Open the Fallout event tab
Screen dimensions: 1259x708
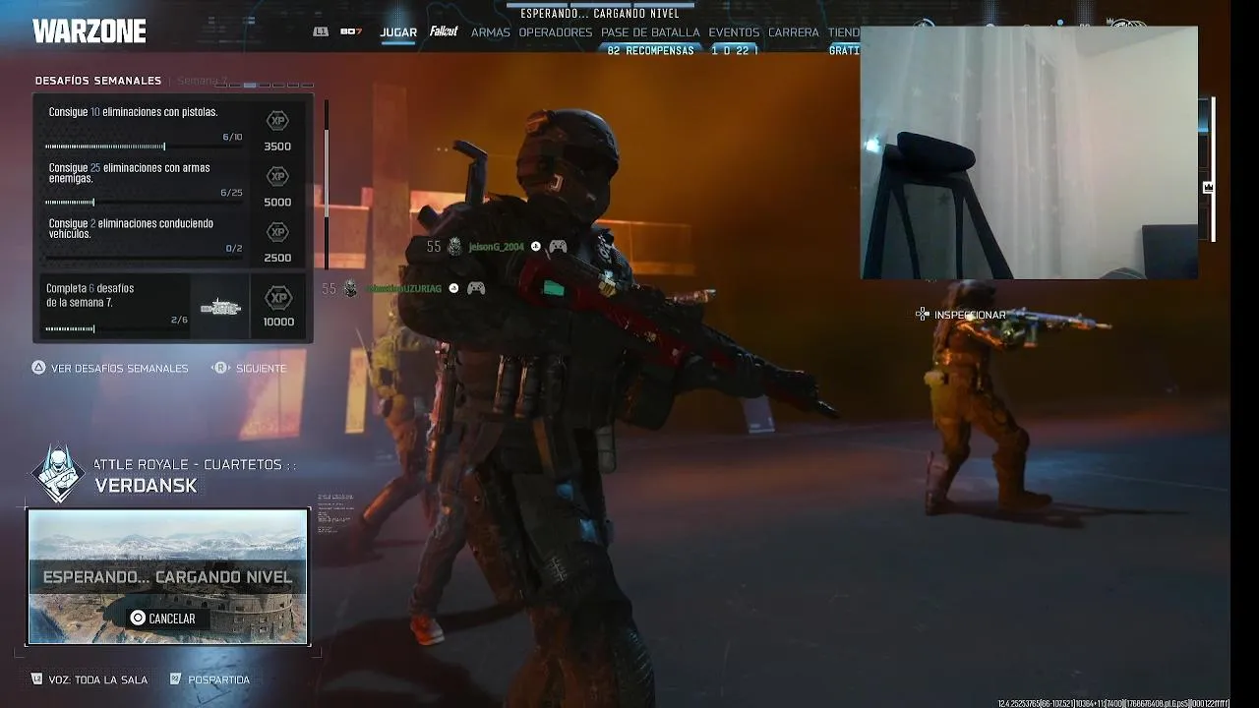click(x=444, y=31)
